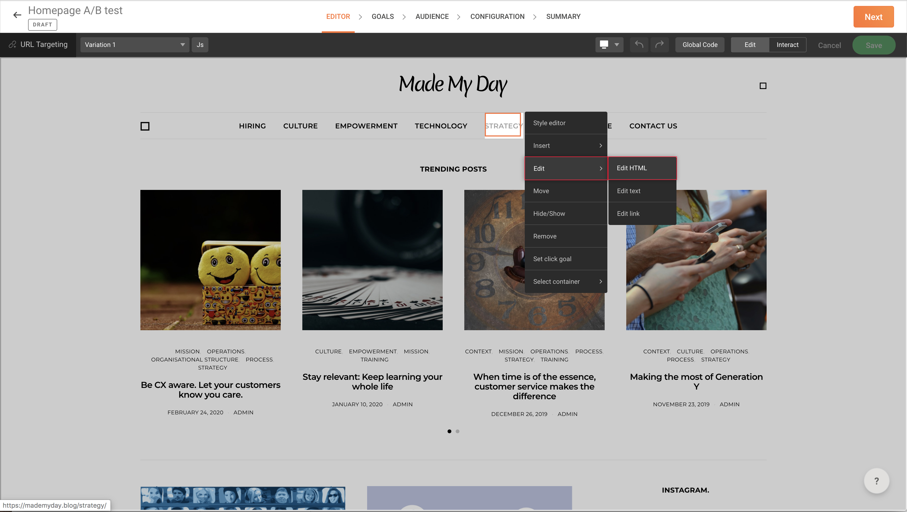Click the redo arrow icon
907x512 pixels.
point(659,45)
